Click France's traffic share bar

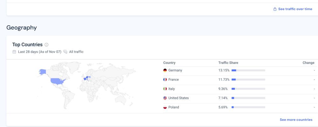pyautogui.click(x=248, y=80)
